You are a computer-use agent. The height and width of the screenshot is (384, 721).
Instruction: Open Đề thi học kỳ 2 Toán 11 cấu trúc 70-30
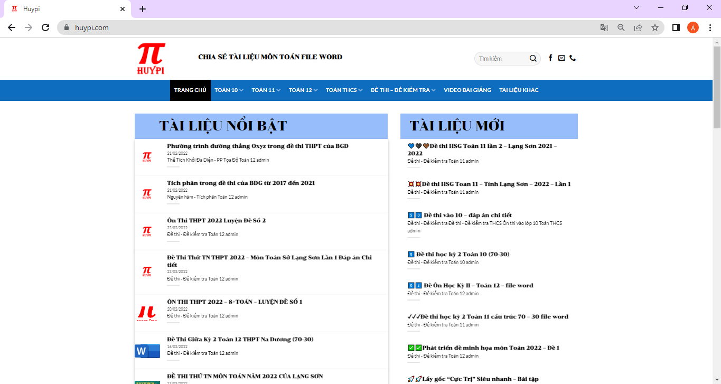pos(488,317)
